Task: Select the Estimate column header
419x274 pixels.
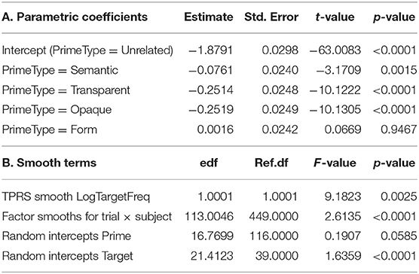Action: click(x=209, y=17)
